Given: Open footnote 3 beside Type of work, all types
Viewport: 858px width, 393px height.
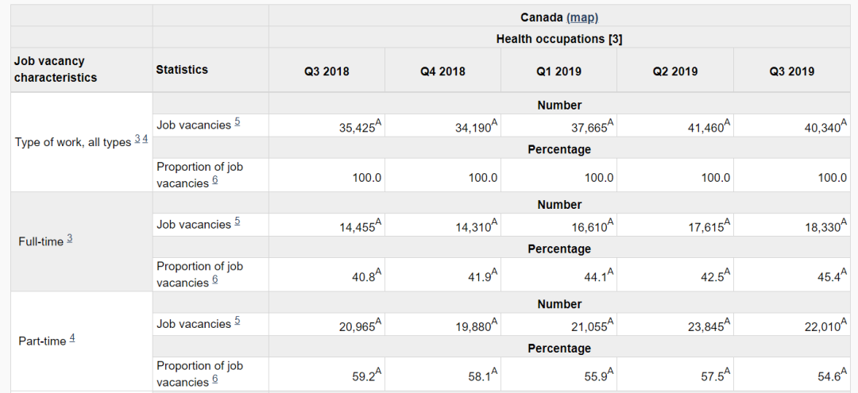Looking at the screenshot, I should click(x=137, y=140).
